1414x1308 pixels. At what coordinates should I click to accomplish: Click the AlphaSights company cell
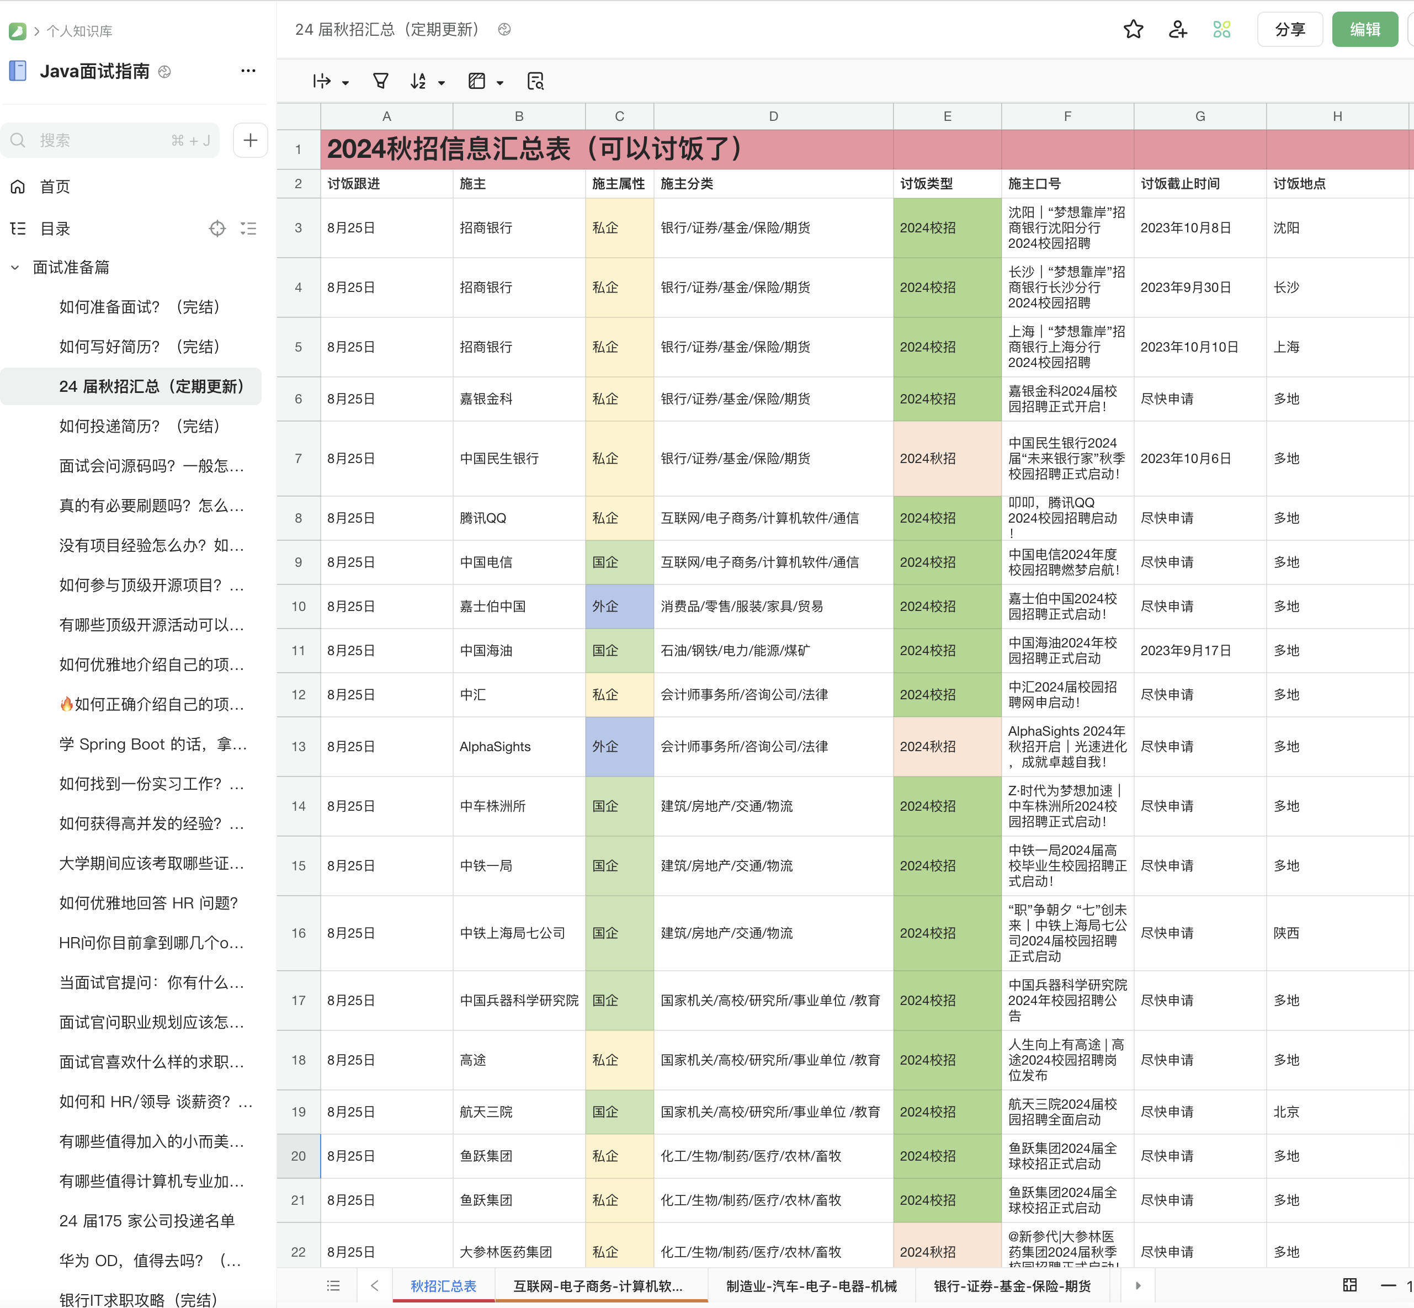point(519,746)
